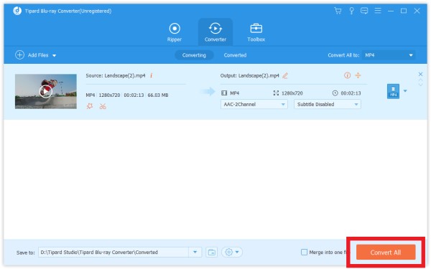Rename output file with pencil icon
This screenshot has height=269, width=431.
(x=285, y=75)
